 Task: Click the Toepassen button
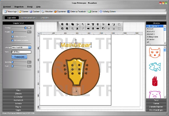pos(19,57)
